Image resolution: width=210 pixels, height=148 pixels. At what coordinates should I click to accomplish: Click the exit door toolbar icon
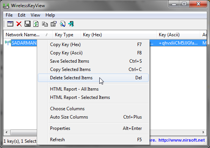(71, 24)
